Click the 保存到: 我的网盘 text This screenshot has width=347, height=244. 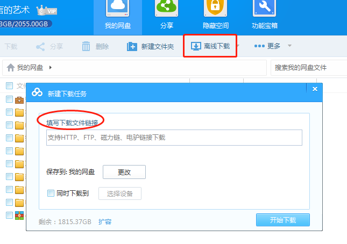point(70,172)
